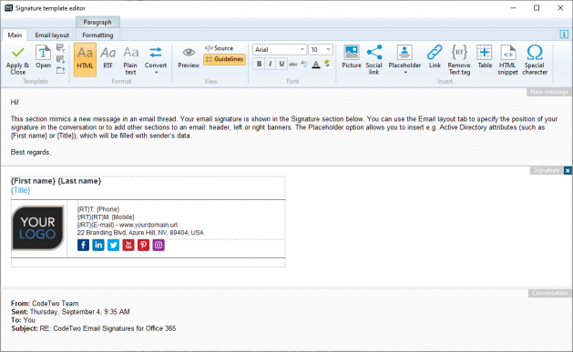Click the 'To: You' line in conversation
573x352 pixels.
tap(23, 320)
